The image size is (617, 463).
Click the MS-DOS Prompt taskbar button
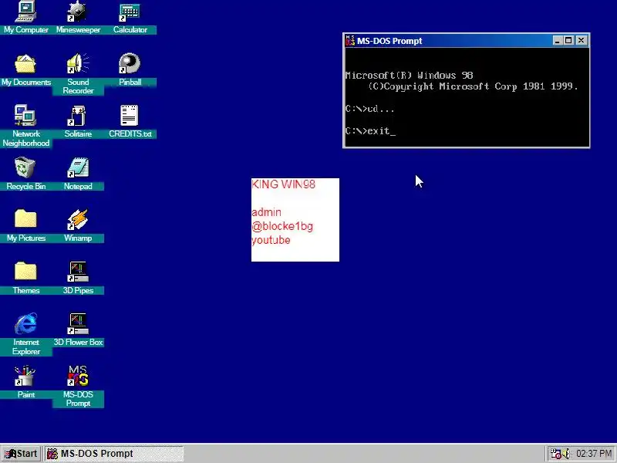pos(113,454)
